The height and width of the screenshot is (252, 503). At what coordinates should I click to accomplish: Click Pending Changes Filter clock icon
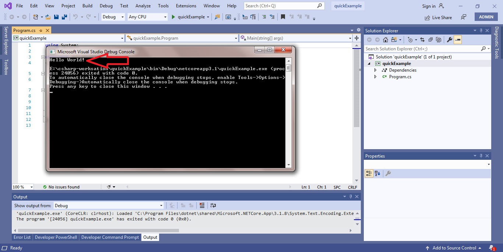click(x=410, y=40)
